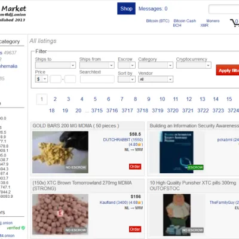Click Order button on XTC Brown Tomorrowland listing
239x239 pixels.
(135, 229)
